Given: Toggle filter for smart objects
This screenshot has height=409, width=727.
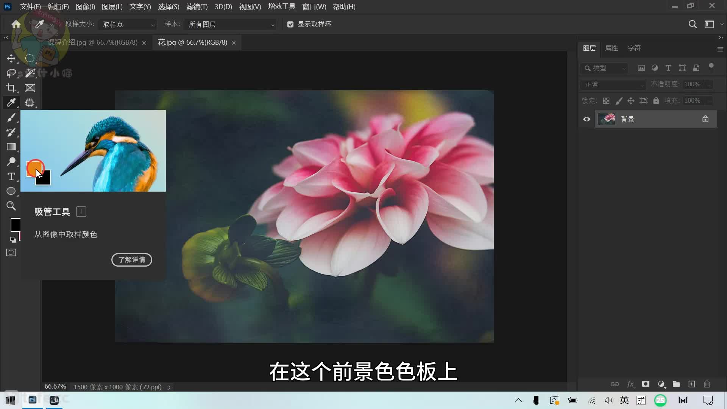Looking at the screenshot, I should tap(696, 68).
